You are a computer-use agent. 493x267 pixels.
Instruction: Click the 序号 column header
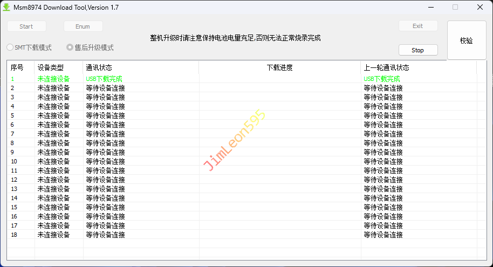pos(17,67)
